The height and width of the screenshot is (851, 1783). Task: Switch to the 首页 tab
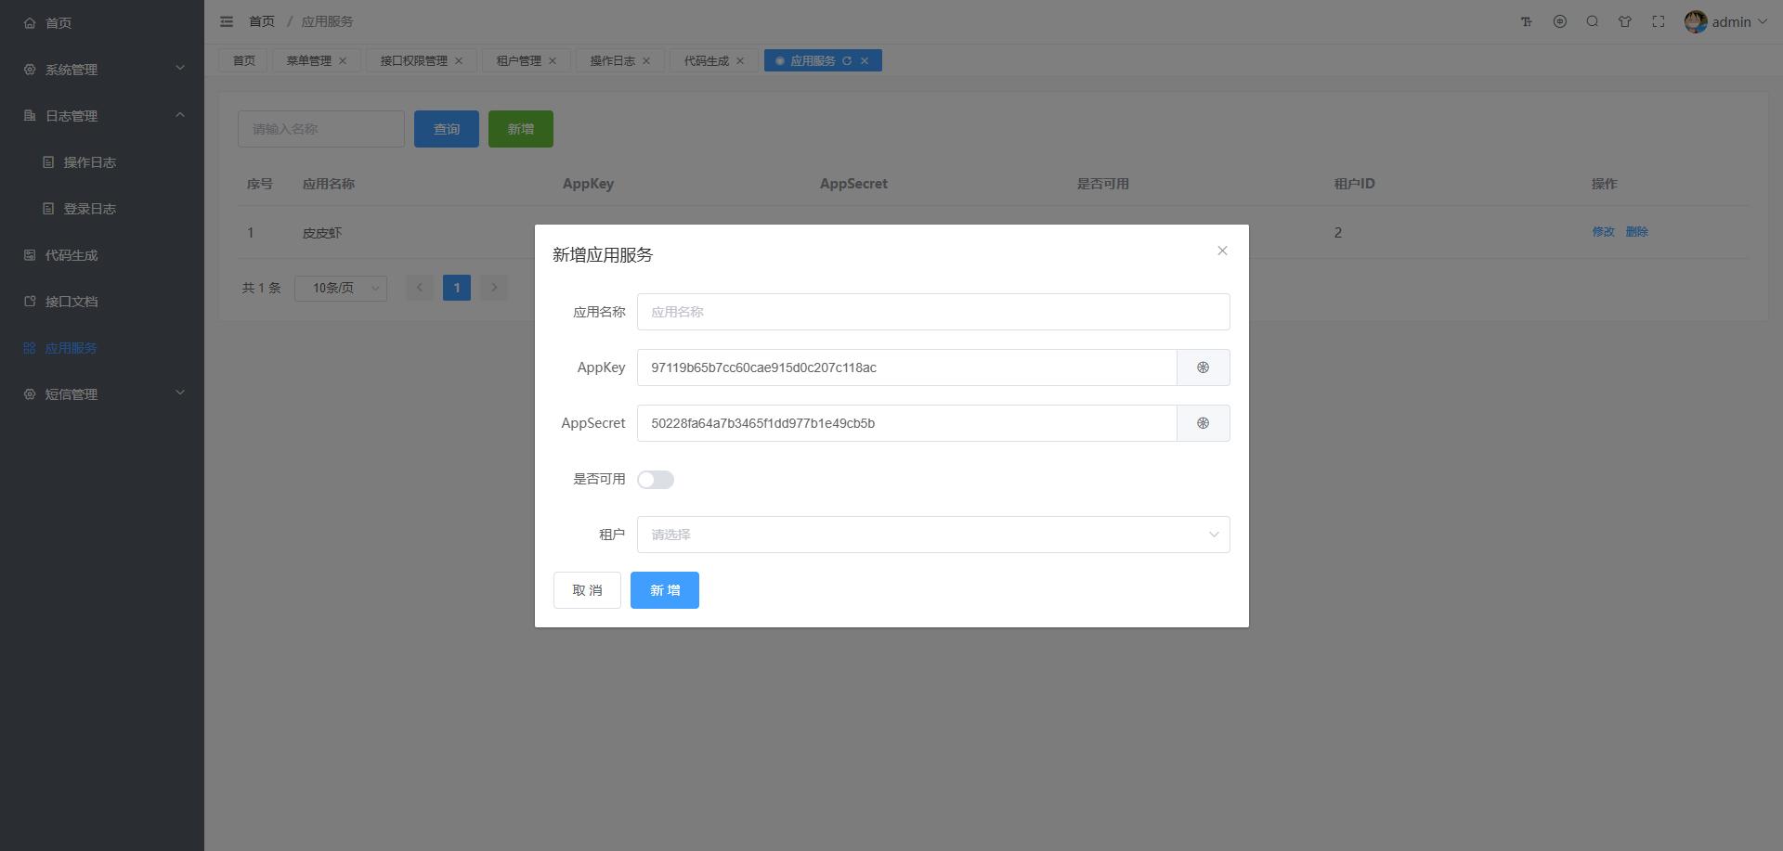244,61
